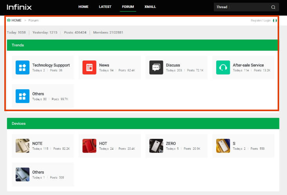Screen dimensions: 287x195
Task: Click the HOT red phone thumbnail
Action: (89, 146)
